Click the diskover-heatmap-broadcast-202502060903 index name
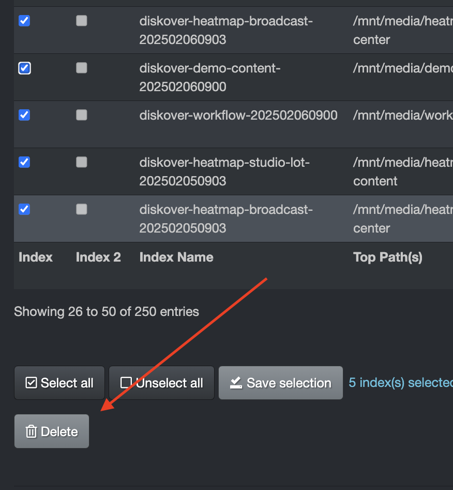This screenshot has height=490, width=453. click(x=226, y=31)
